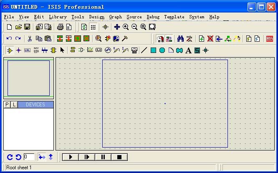Add a new sheet with the plus icon
The width and height of the screenshot is (278, 173).
tap(202, 39)
